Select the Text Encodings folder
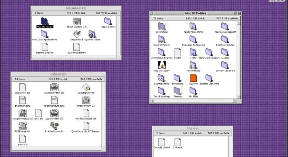The width and height of the screenshot is (288, 157). (x=161, y=91)
